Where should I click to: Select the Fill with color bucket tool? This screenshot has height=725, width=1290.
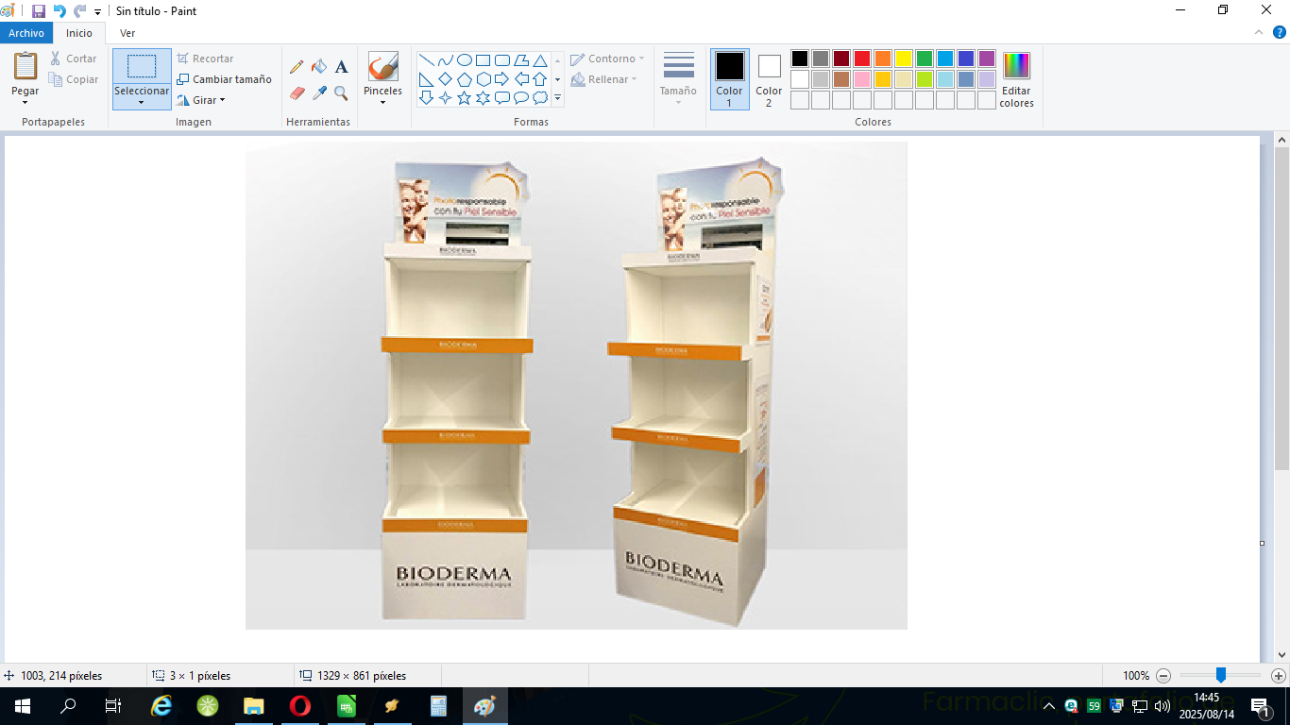(x=319, y=67)
